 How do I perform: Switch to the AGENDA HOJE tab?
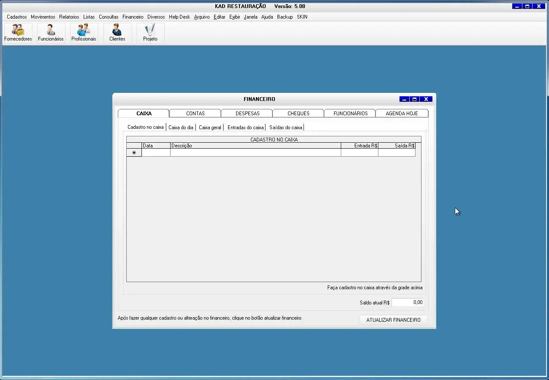(x=402, y=113)
